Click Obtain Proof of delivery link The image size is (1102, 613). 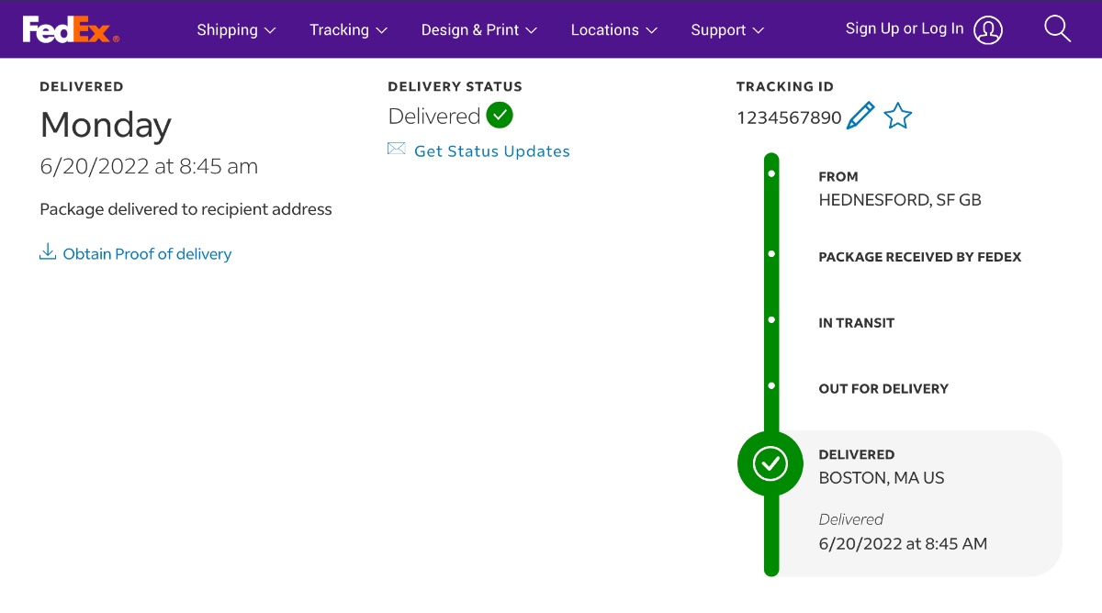[x=147, y=254]
